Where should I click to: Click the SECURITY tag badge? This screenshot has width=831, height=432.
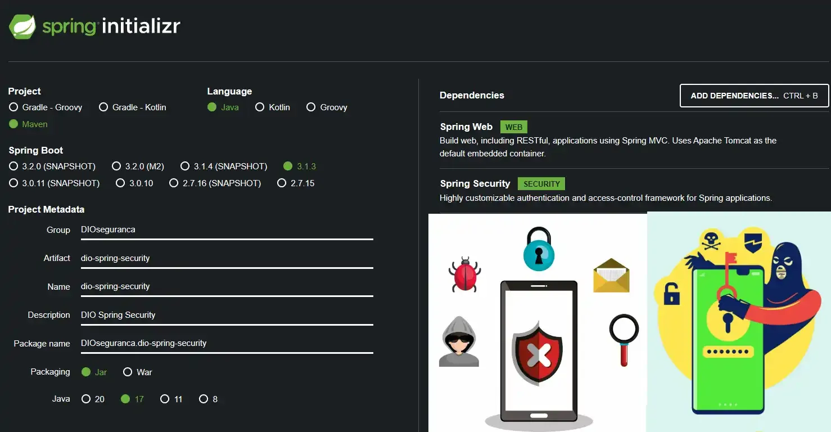(541, 184)
